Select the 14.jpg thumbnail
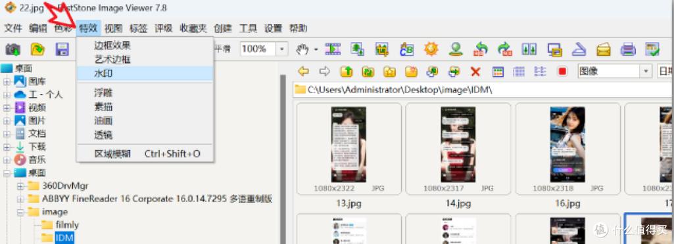674x244 pixels. (458, 149)
